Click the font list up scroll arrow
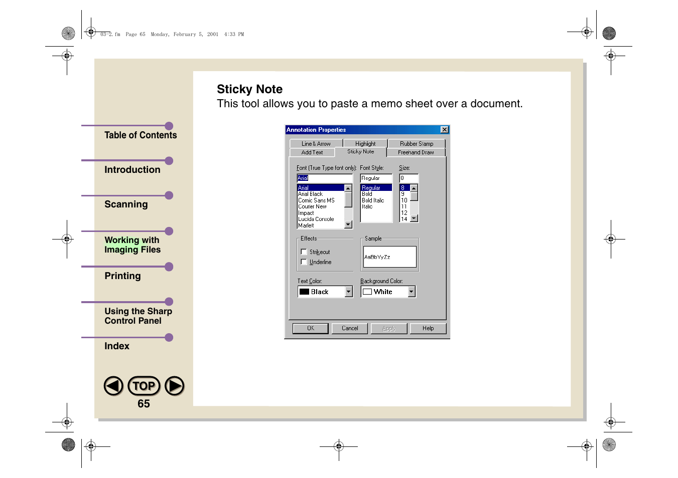The height and width of the screenshot is (478, 678). (348, 188)
